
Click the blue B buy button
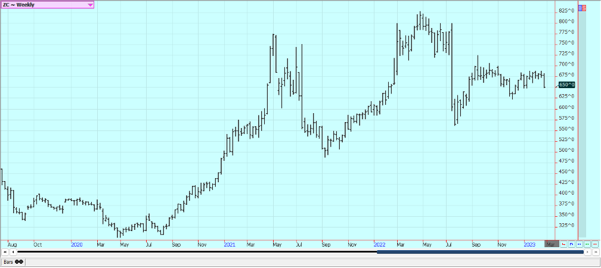click(x=580, y=8)
